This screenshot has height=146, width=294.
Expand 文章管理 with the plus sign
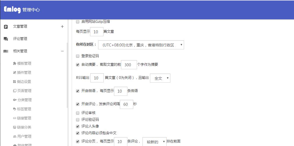coord(62,27)
